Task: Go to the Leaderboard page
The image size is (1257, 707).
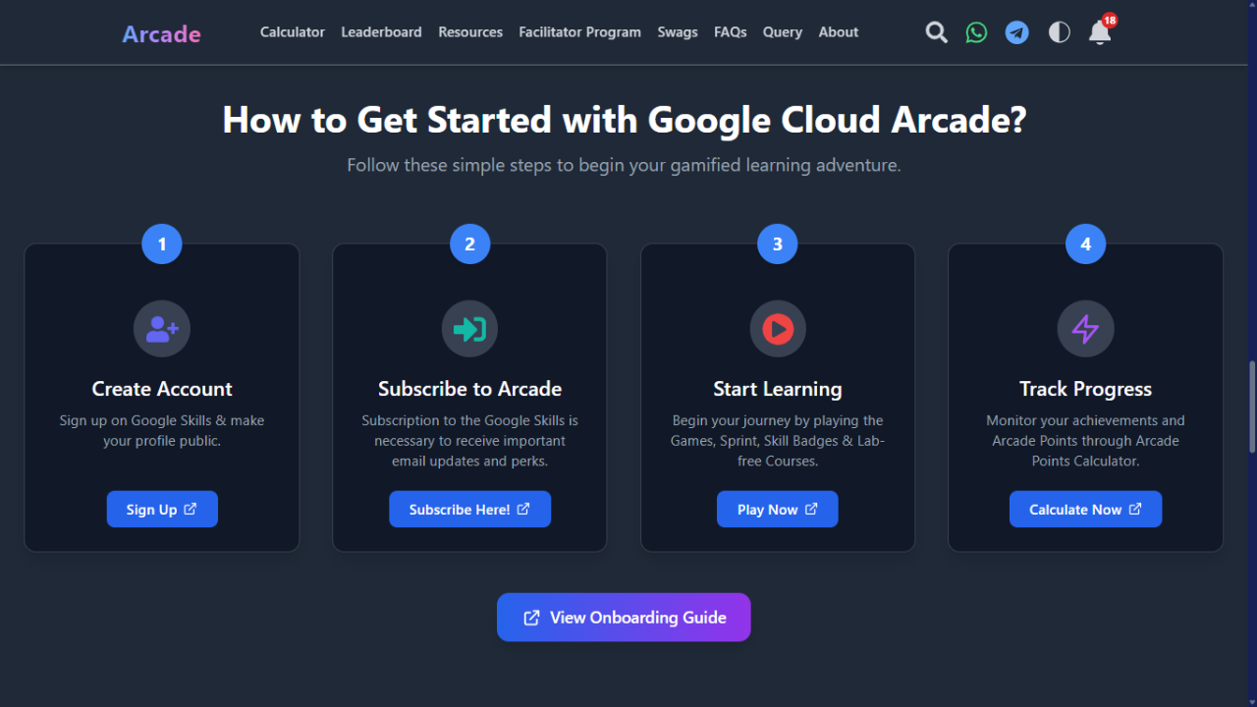Action: click(381, 32)
